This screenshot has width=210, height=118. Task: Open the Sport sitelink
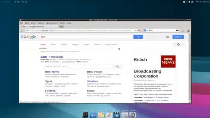[x=49, y=81]
